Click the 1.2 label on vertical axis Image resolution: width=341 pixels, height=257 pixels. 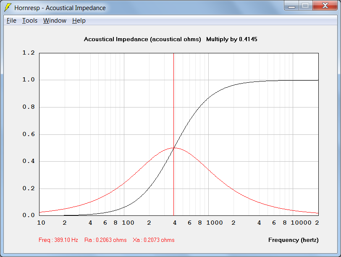click(29, 52)
